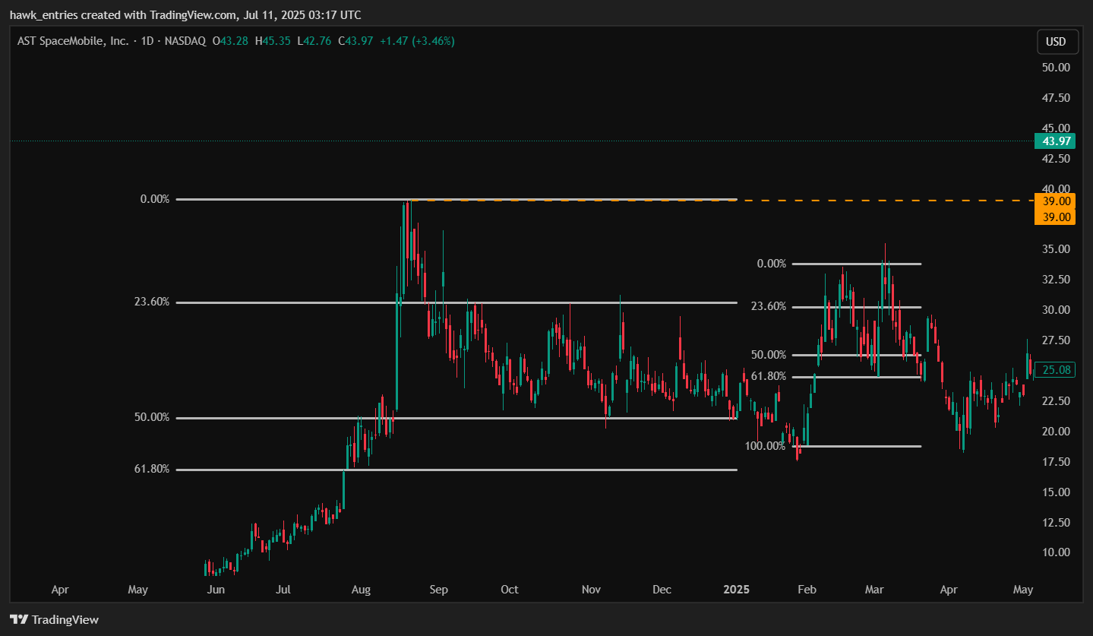
Task: Click the Feb label on time axis
Action: pos(807,590)
